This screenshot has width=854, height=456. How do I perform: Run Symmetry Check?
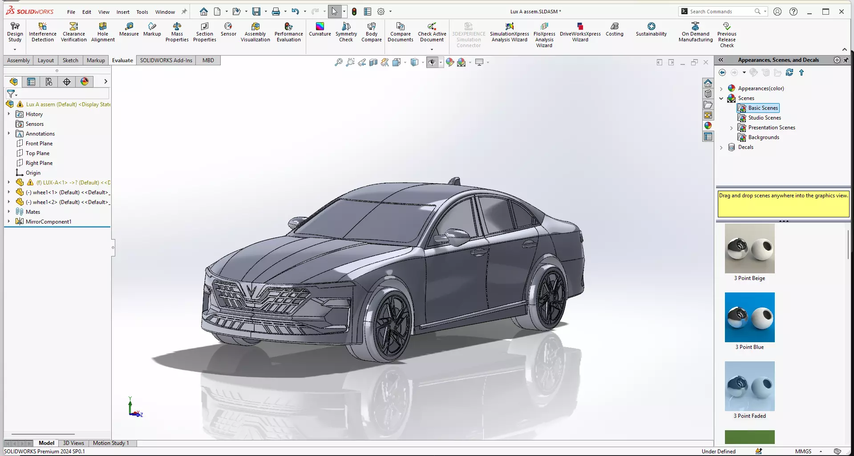coord(346,32)
